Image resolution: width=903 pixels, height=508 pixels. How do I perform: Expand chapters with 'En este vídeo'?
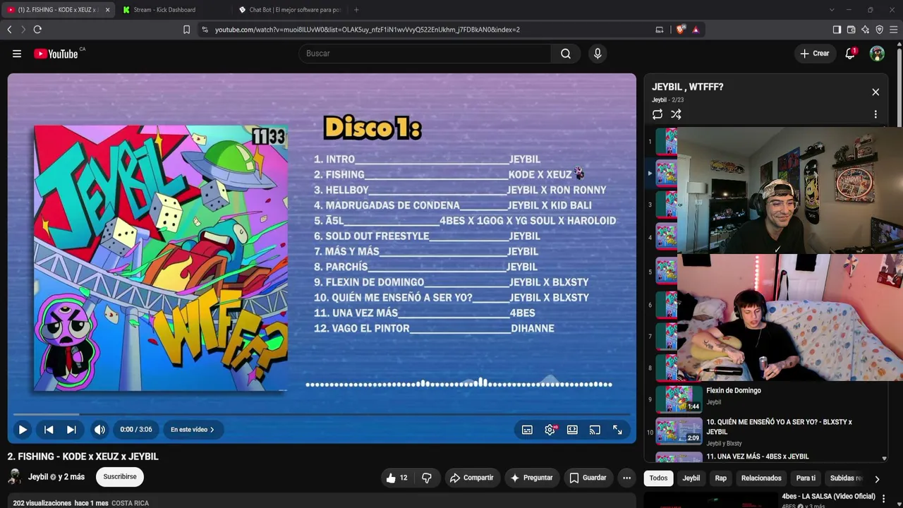[x=193, y=430]
